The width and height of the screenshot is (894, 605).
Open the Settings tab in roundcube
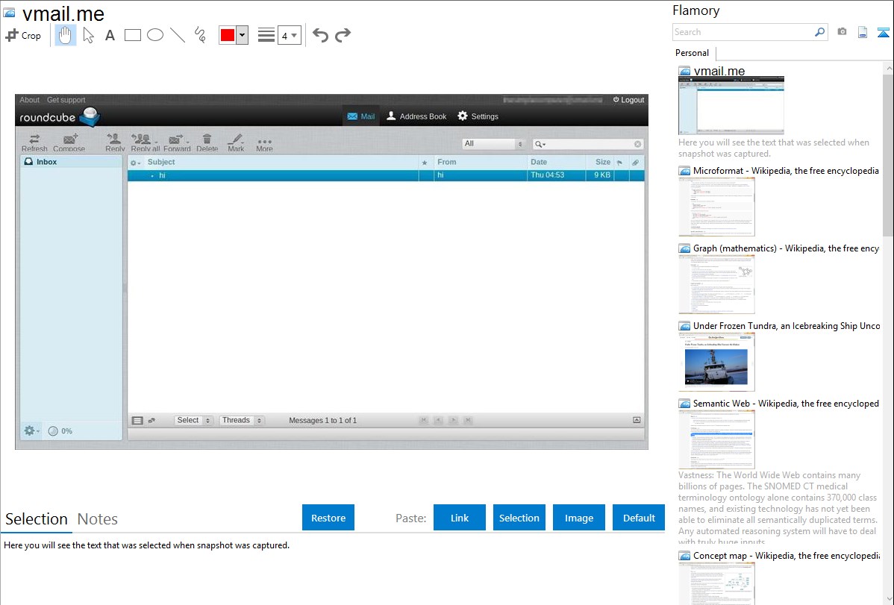tap(478, 116)
